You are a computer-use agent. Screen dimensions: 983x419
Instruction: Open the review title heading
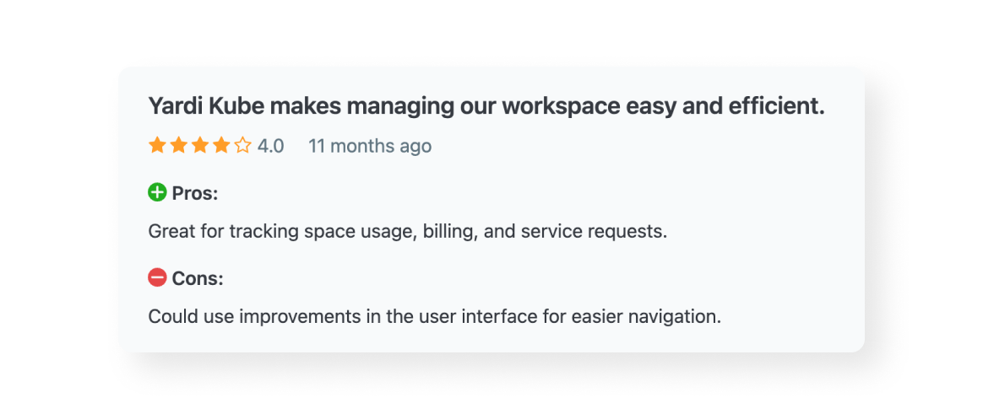pos(486,107)
